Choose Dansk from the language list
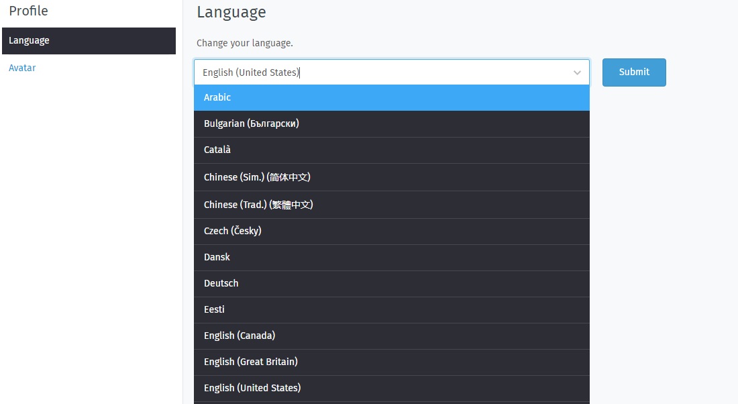Image resolution: width=738 pixels, height=404 pixels. click(392, 258)
